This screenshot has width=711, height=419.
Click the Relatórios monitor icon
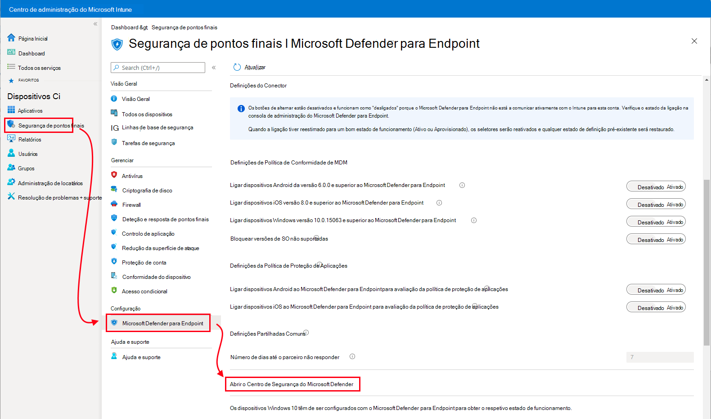pyautogui.click(x=11, y=139)
